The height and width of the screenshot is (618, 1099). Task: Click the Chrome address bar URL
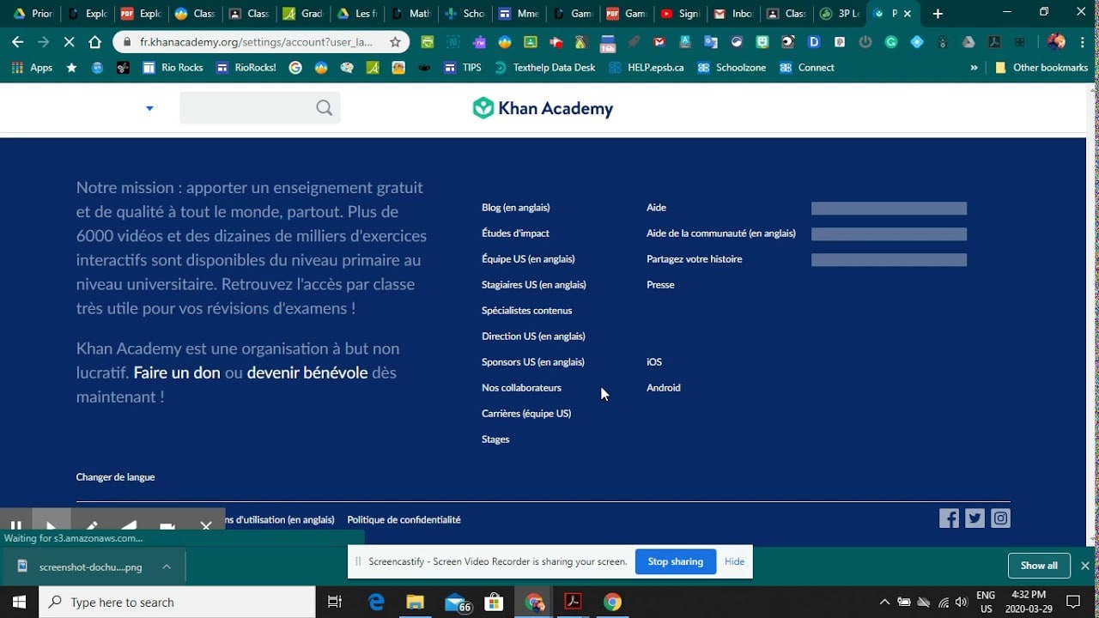click(256, 41)
